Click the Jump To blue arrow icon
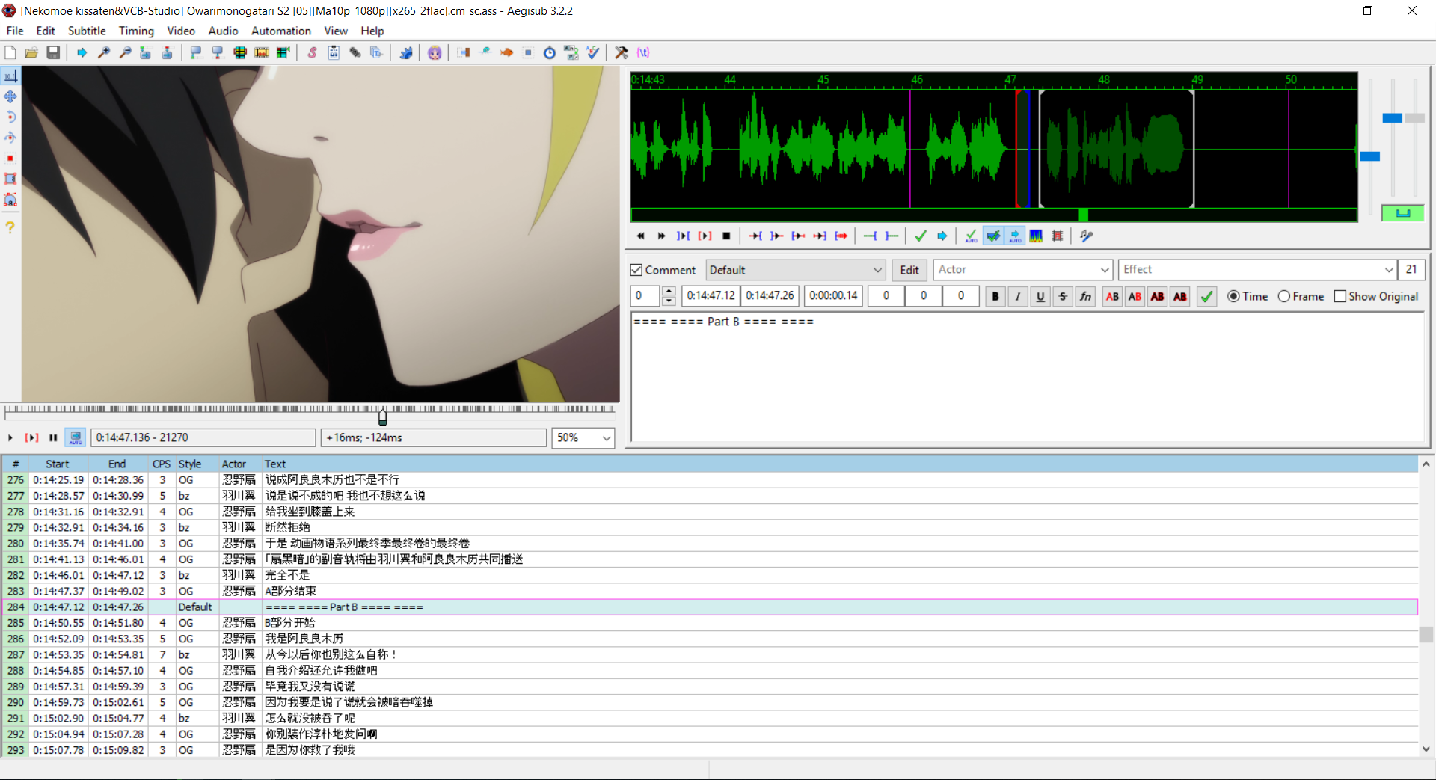Viewport: 1436px width, 780px height. click(82, 52)
